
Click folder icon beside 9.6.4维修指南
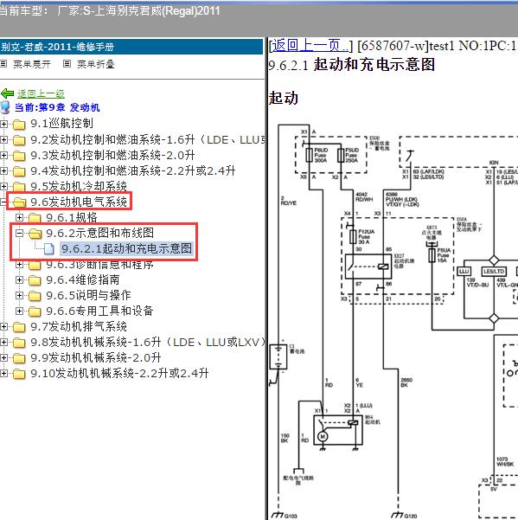click(35, 280)
